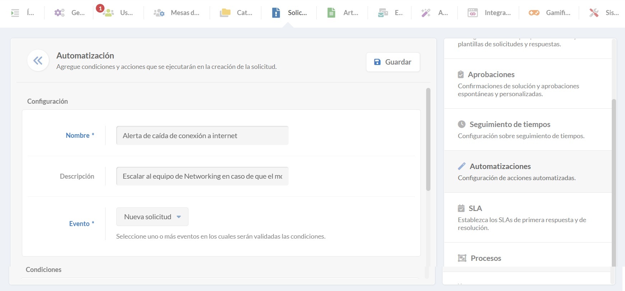Toggle the index menu list icon
The width and height of the screenshot is (625, 291).
pyautogui.click(x=15, y=13)
